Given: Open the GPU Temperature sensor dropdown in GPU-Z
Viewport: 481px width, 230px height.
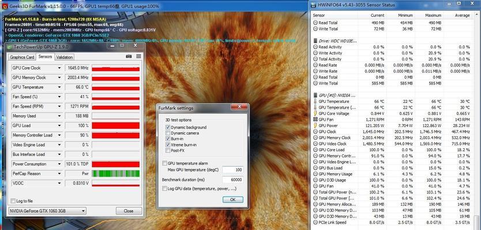Looking at the screenshot, I should pyautogui.click(x=59, y=87).
